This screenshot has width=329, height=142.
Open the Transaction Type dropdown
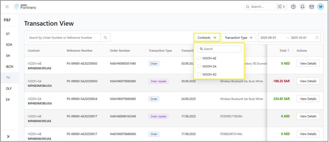coord(238,38)
